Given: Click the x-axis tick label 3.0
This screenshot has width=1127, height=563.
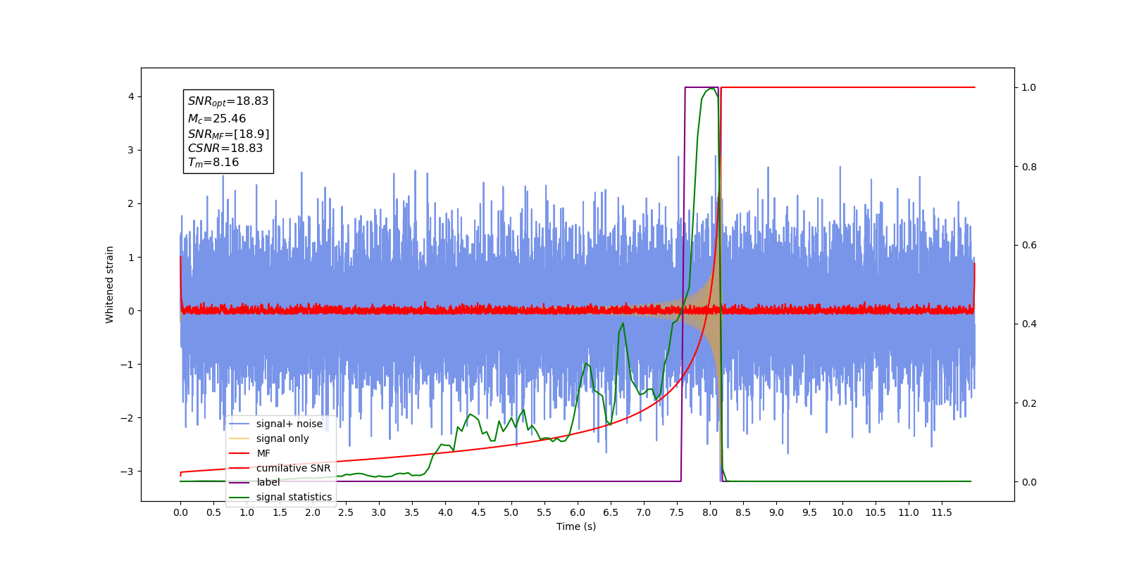Looking at the screenshot, I should tap(379, 512).
